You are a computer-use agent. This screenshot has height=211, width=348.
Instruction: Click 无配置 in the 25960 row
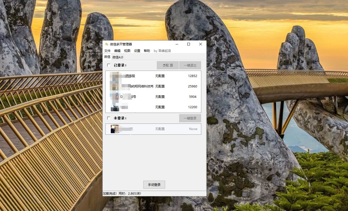click(x=160, y=86)
